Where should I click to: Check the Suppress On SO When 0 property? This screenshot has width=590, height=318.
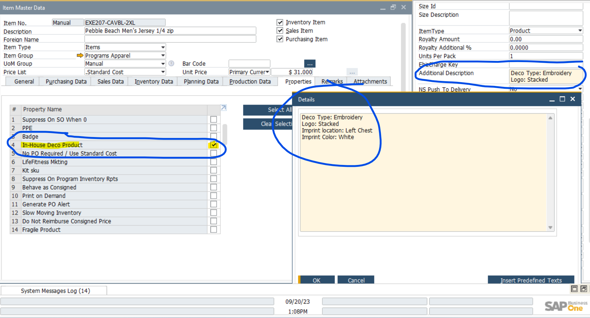(x=214, y=119)
